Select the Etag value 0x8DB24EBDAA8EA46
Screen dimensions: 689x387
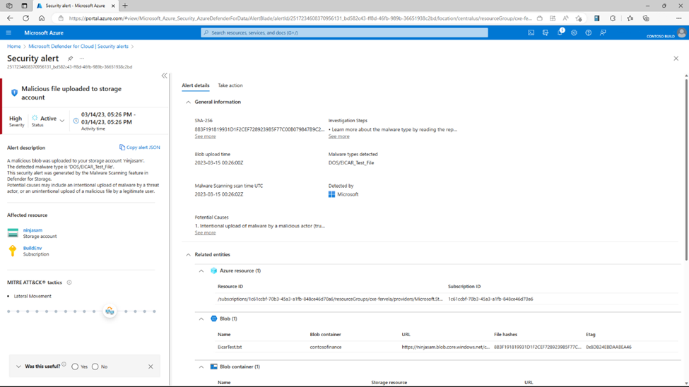[608, 347]
